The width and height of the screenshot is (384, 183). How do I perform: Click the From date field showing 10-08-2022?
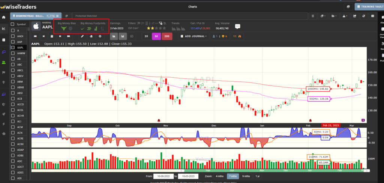tap(163, 176)
